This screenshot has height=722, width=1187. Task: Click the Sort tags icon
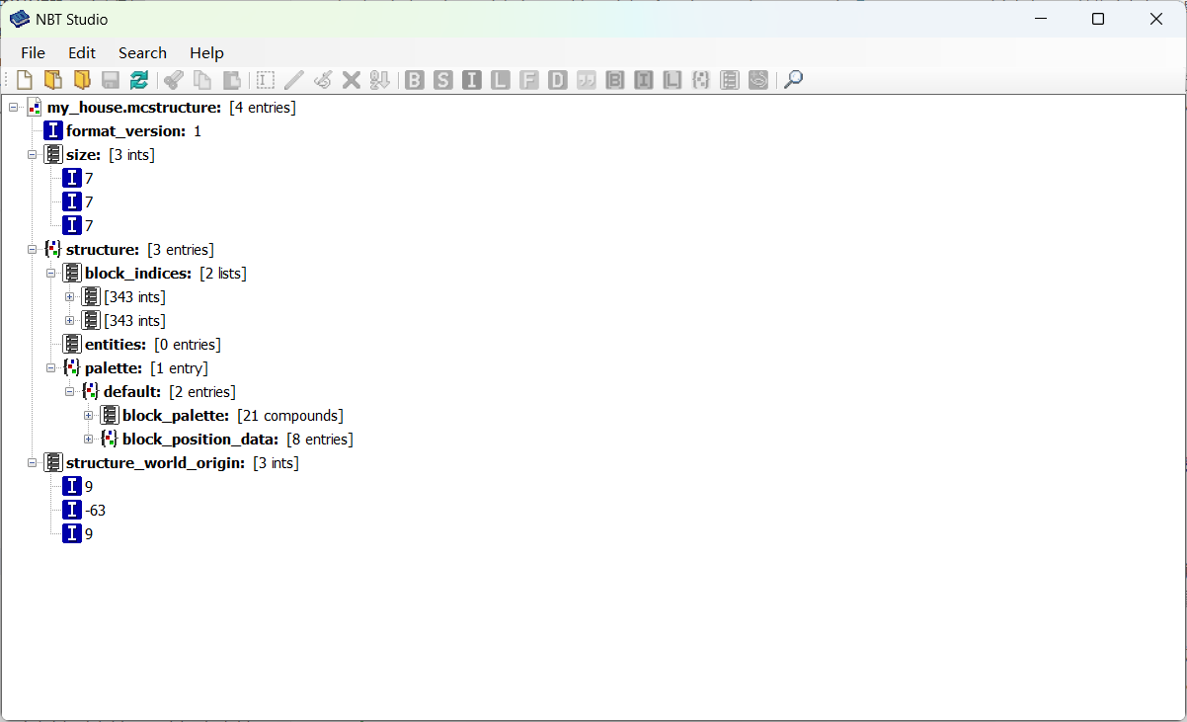click(380, 80)
